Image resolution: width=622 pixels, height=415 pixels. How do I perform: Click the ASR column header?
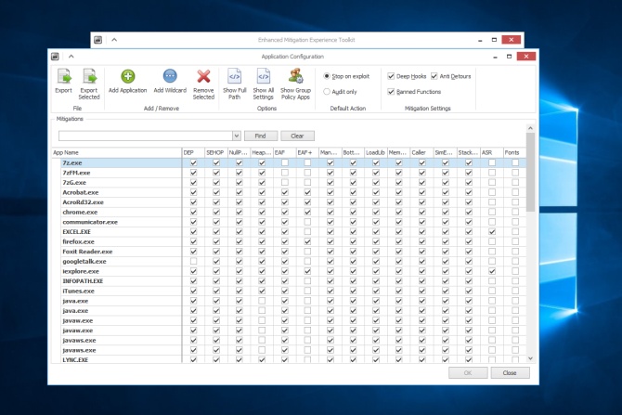[491, 153]
